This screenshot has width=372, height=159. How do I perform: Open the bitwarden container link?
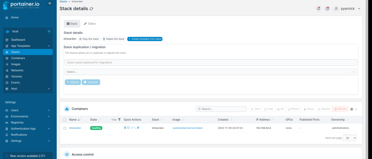pos(75,128)
